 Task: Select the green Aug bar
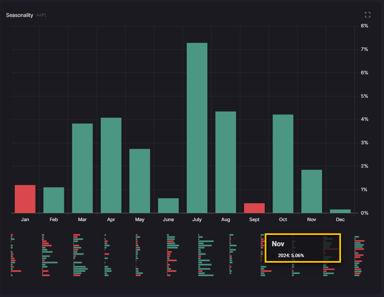click(226, 162)
